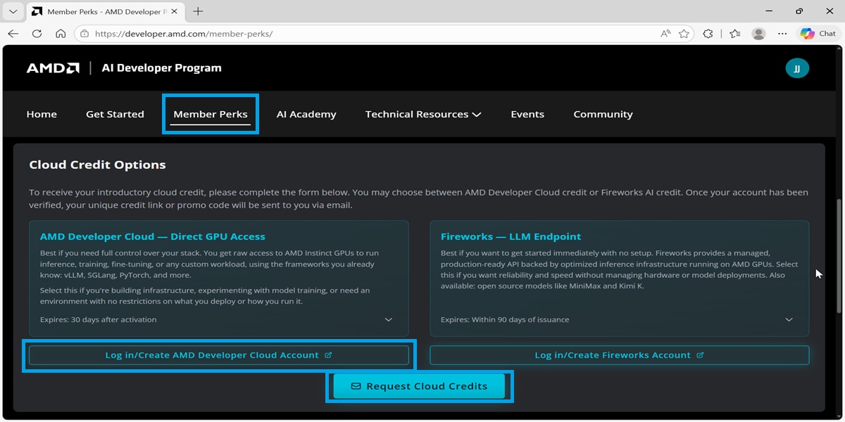Go to Home navigation item

pyautogui.click(x=42, y=114)
